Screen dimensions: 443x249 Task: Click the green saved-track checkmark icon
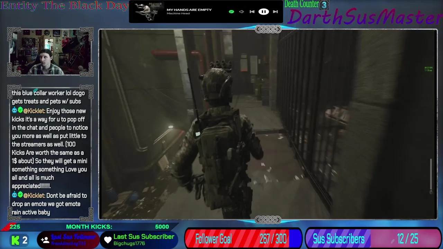231,12
